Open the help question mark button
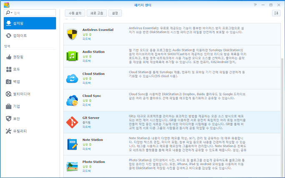 [255, 5]
